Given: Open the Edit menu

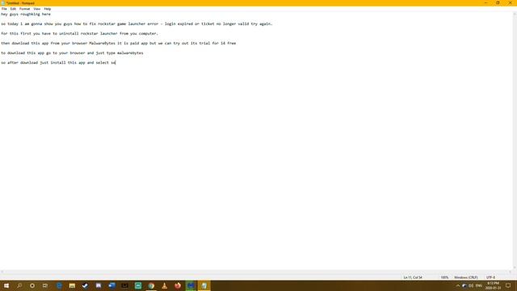Looking at the screenshot, I should (x=13, y=9).
